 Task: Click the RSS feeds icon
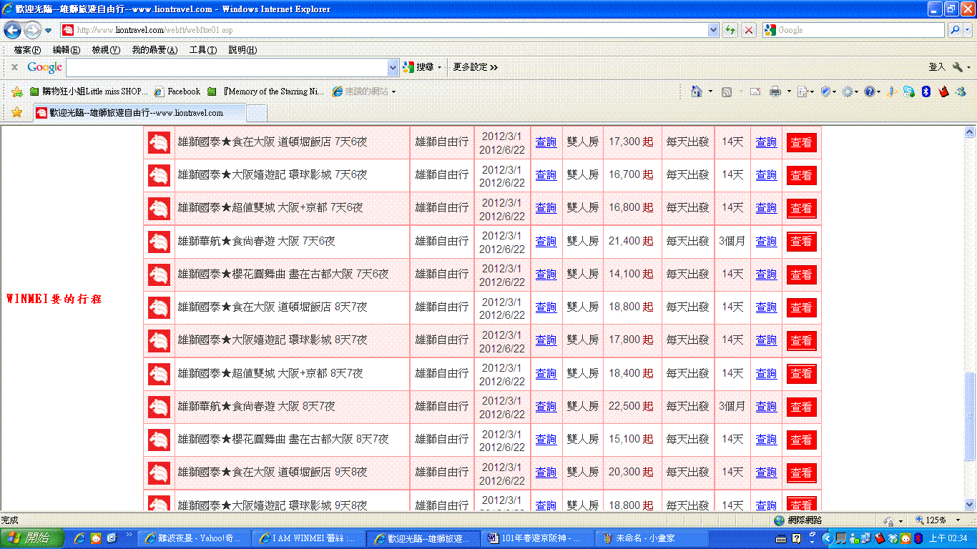coord(727,91)
